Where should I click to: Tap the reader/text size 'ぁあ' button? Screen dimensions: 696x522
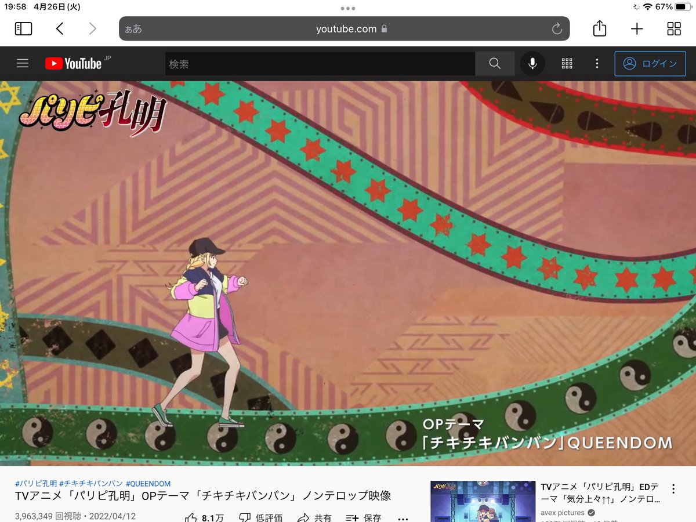click(133, 29)
